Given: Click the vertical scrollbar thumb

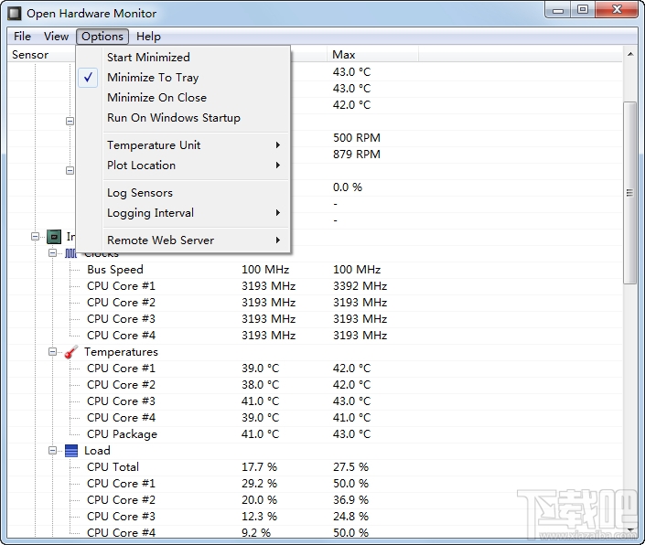Looking at the screenshot, I should pos(629,193).
